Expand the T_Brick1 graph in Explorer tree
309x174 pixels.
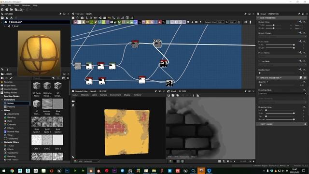[x=5, y=26]
